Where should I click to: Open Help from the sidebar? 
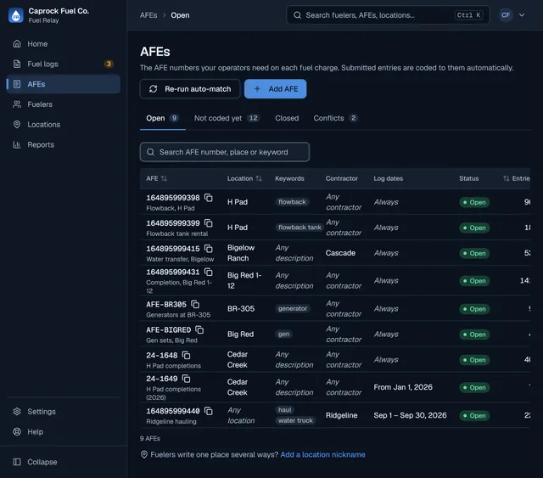(x=64, y=431)
